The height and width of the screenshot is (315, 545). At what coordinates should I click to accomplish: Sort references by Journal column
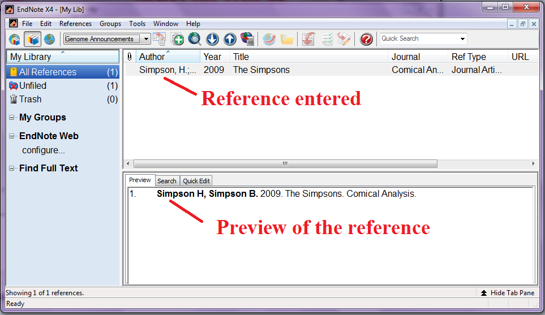tap(418, 57)
